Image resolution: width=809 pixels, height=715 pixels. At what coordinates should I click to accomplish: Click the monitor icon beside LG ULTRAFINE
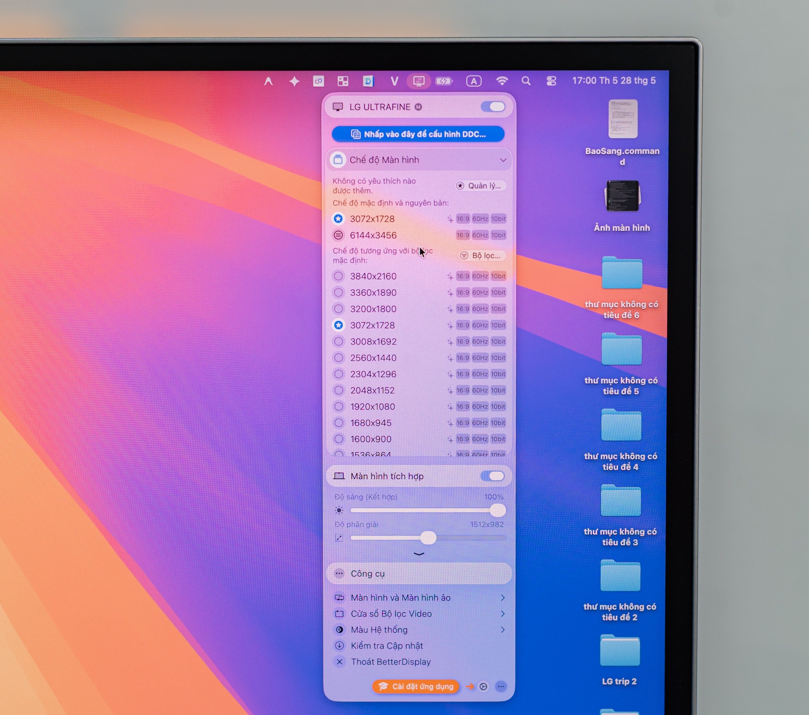point(338,107)
